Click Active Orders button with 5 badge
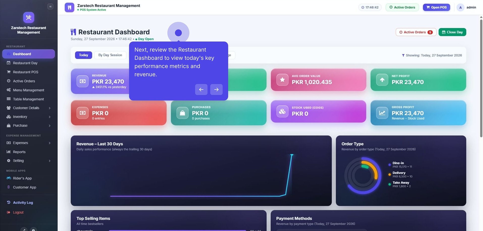The height and width of the screenshot is (231, 483). tap(416, 32)
